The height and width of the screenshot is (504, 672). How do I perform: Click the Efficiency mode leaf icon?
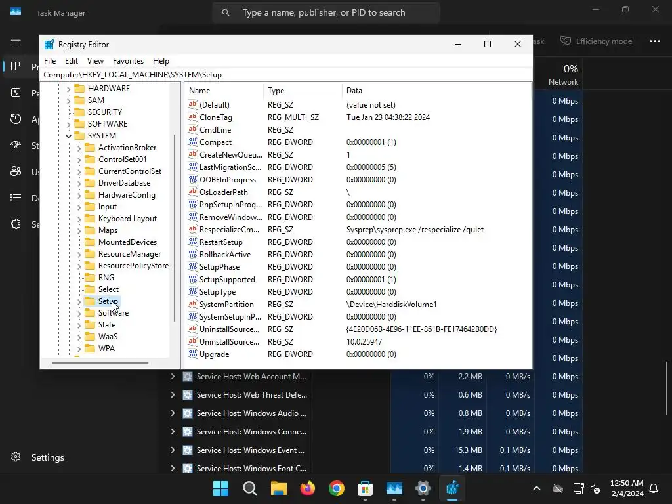tap(566, 41)
